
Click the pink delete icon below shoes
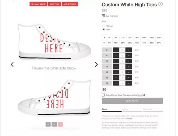coord(60,124)
